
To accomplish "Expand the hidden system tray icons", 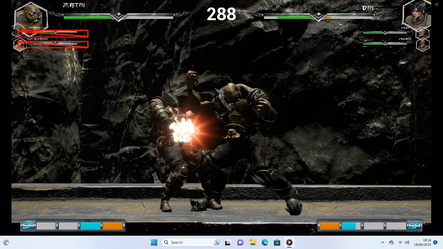I will click(x=383, y=242).
